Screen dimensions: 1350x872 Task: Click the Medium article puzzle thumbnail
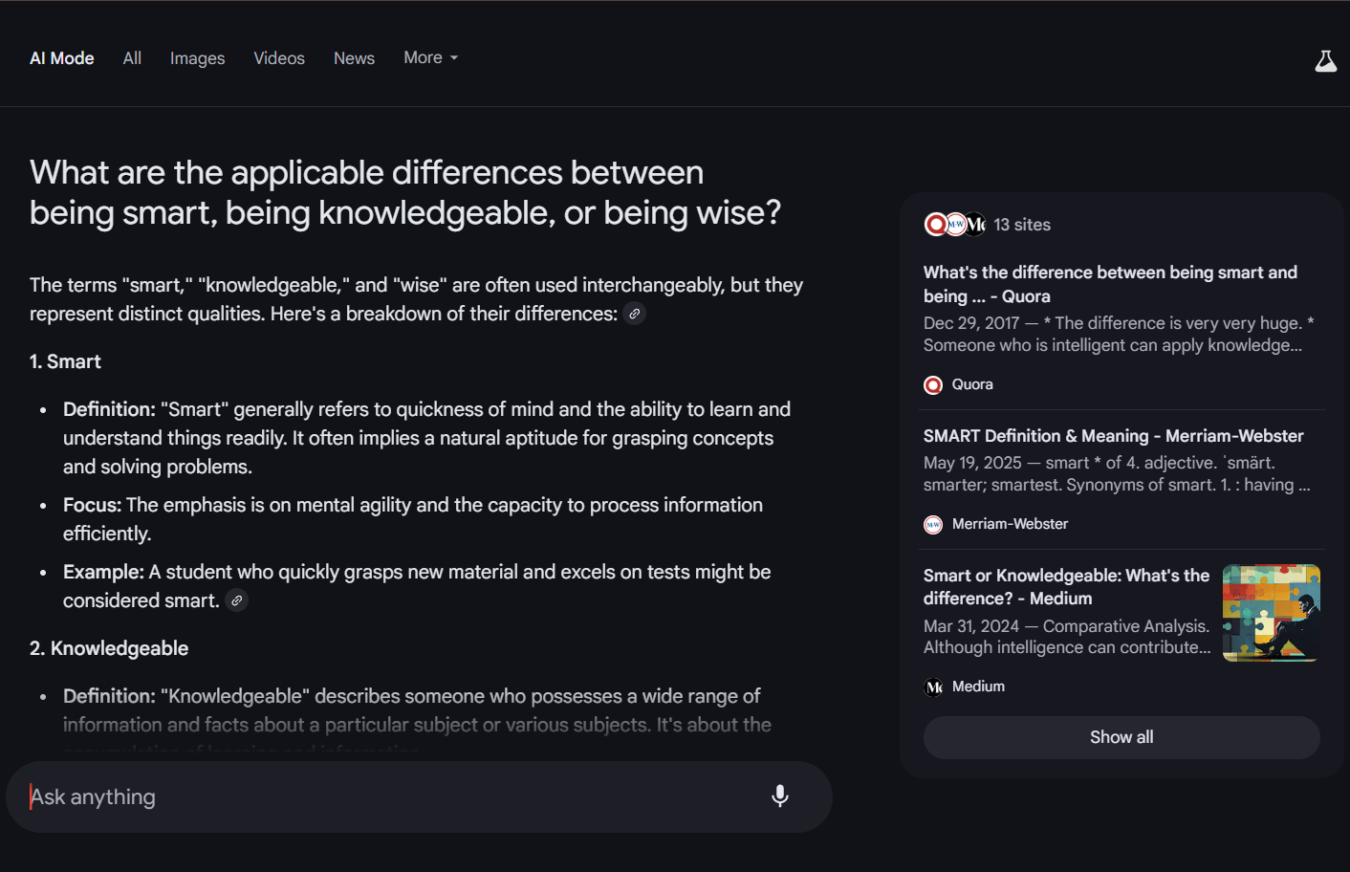(1271, 613)
